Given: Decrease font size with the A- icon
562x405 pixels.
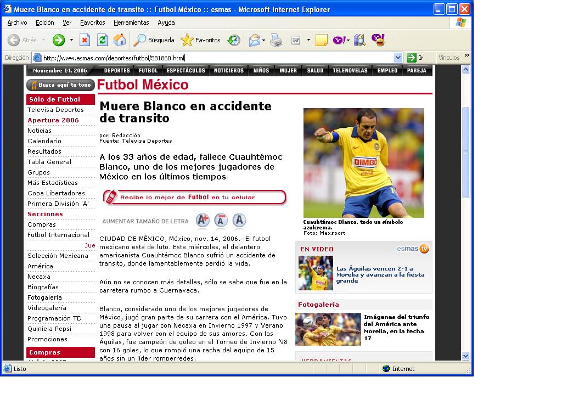Looking at the screenshot, I should tap(221, 221).
